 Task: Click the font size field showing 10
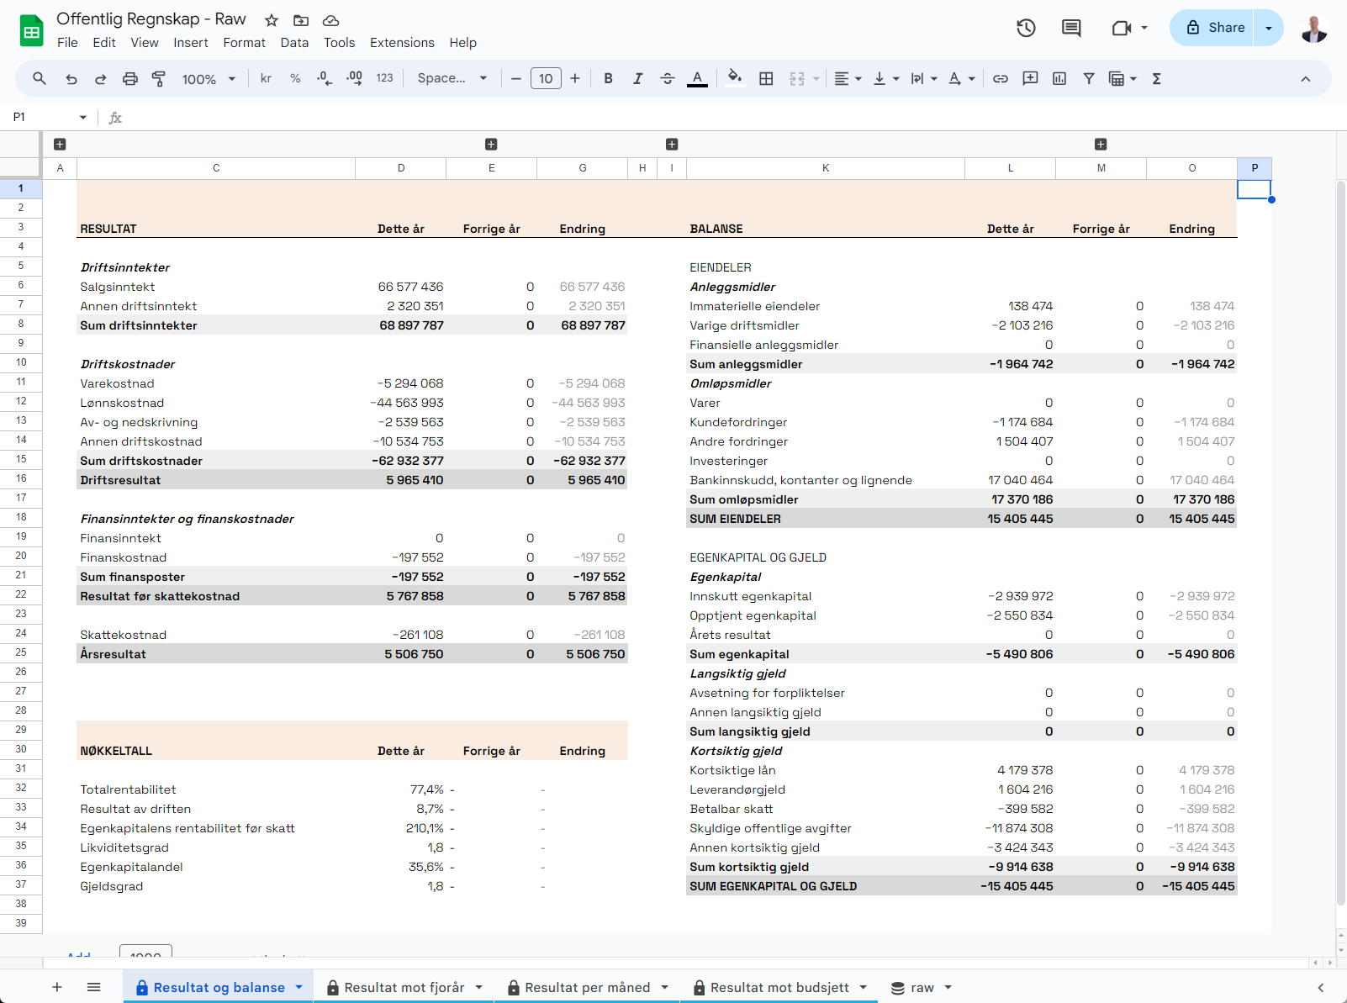coord(546,78)
